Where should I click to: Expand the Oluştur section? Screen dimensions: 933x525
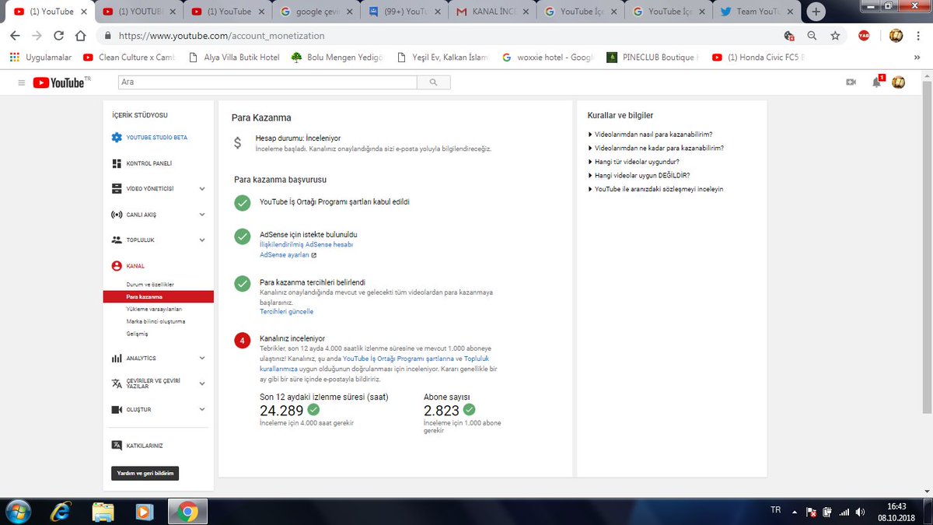click(202, 409)
